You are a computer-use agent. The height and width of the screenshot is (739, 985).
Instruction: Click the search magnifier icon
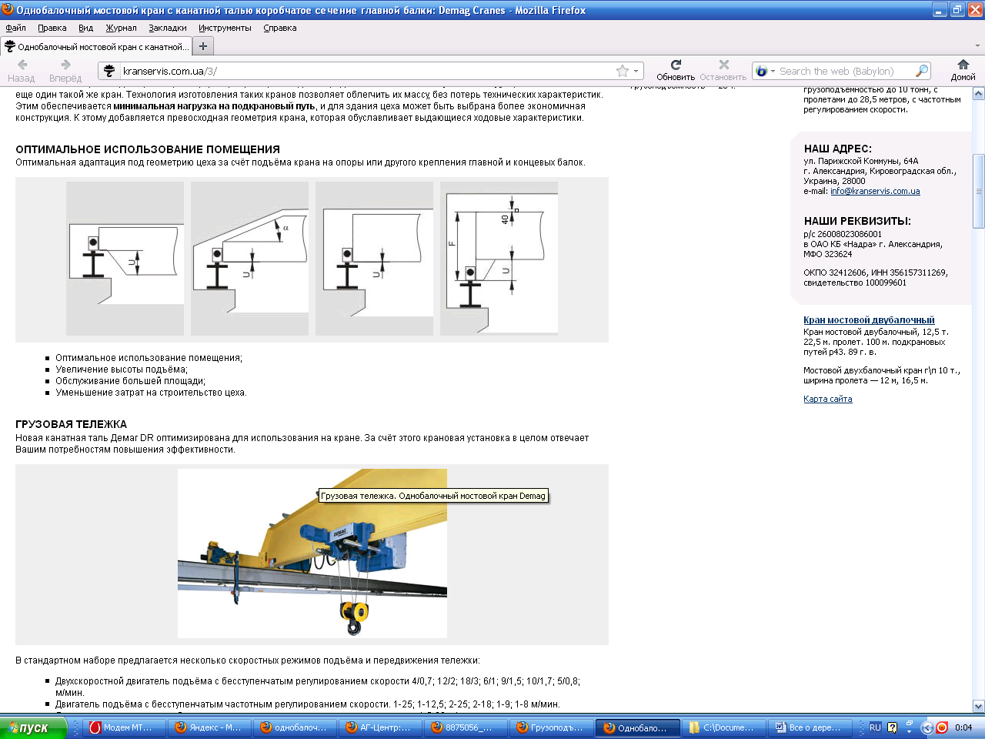click(x=921, y=71)
